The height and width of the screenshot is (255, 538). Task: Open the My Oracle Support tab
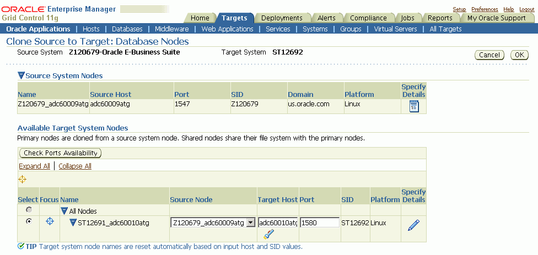click(497, 18)
